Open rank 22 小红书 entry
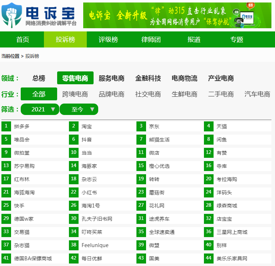The width and height of the screenshot is (275, 266). point(102,192)
